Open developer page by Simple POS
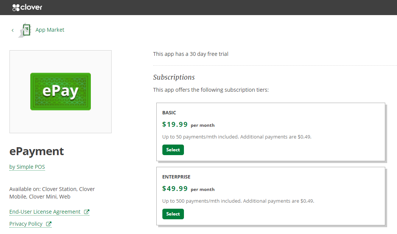Screen dimensions: 397x234 pos(27,167)
